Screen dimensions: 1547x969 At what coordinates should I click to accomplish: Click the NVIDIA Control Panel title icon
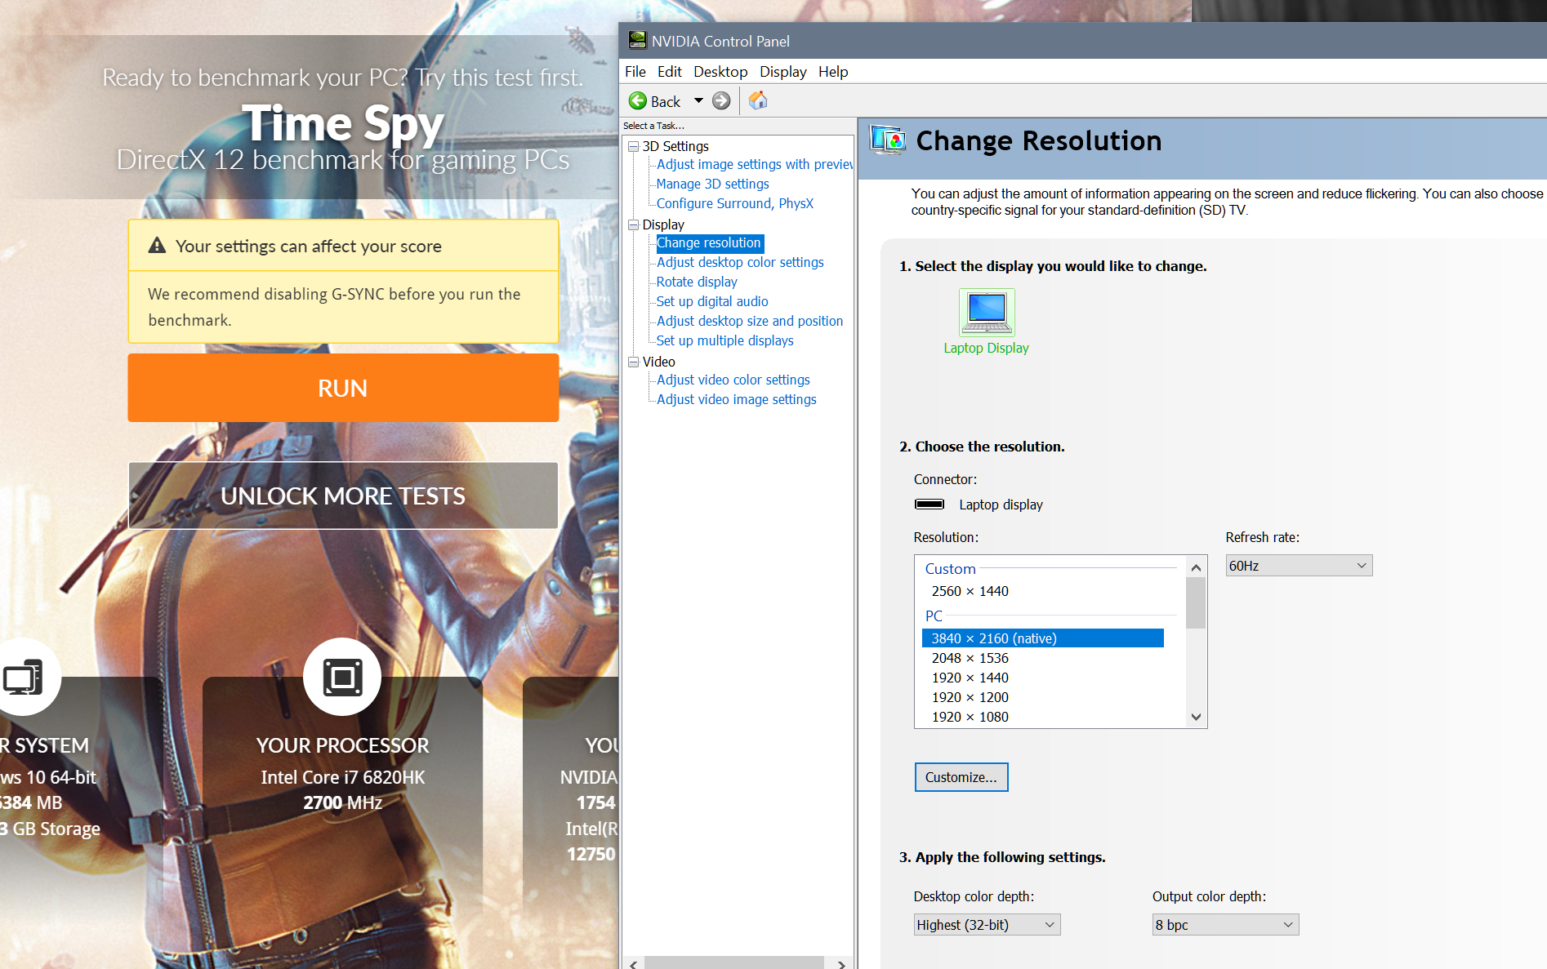point(637,40)
